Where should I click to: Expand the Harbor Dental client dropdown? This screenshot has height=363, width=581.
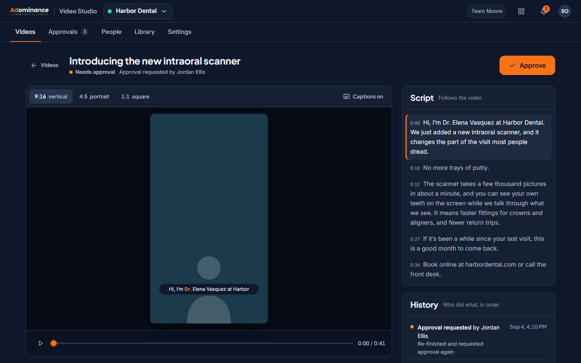[138, 11]
